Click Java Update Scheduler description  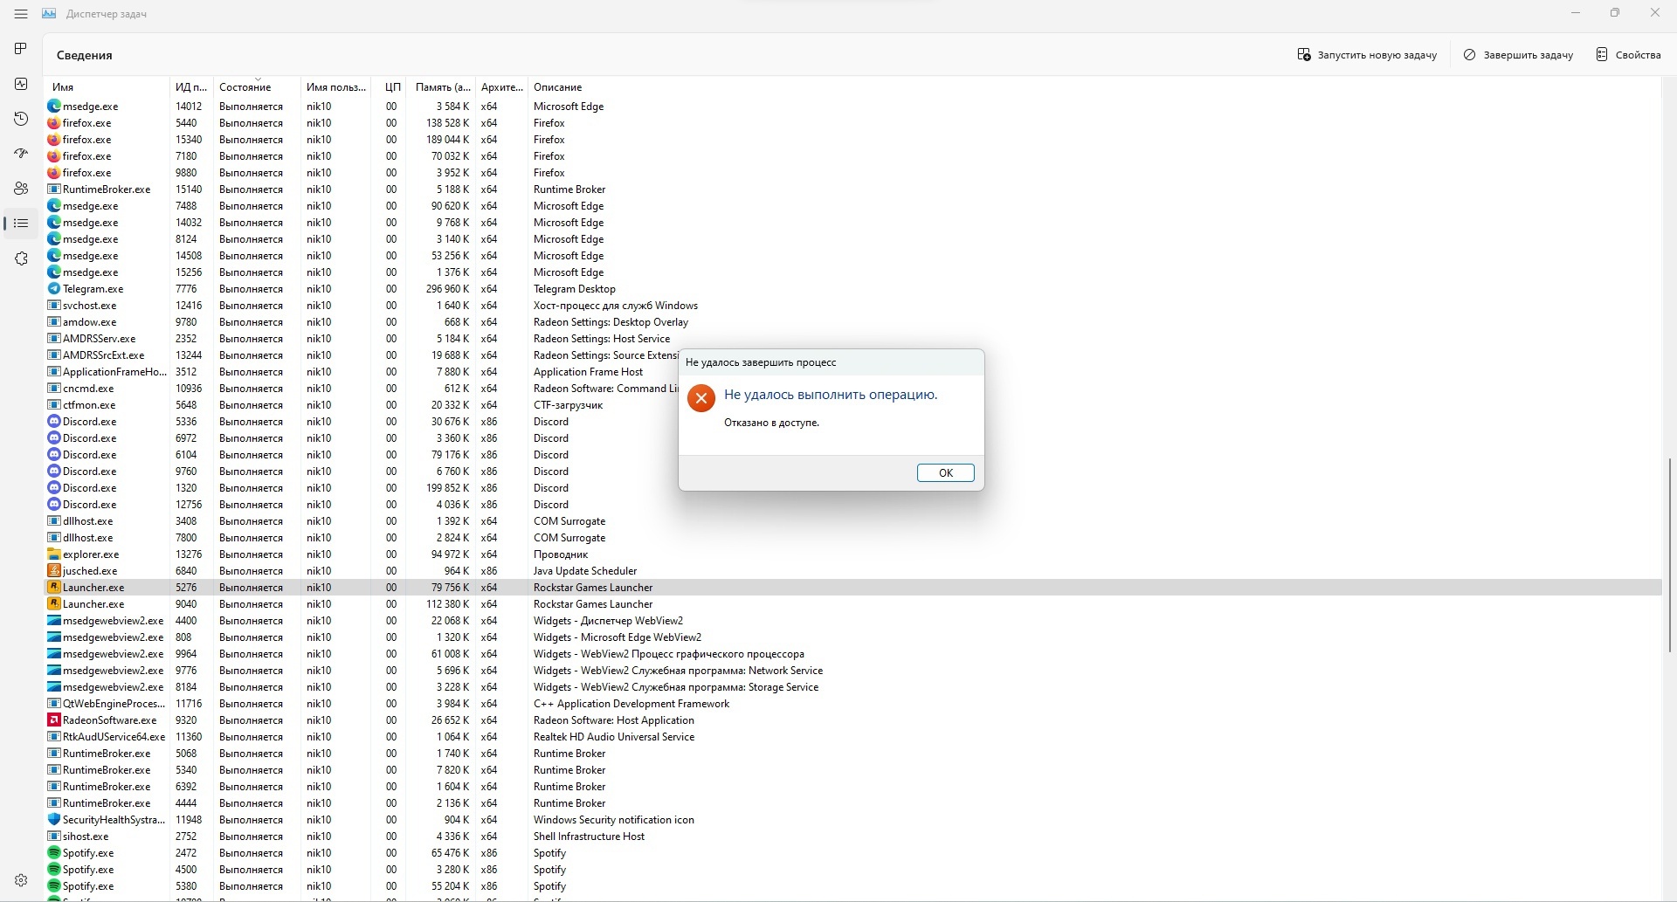pyautogui.click(x=585, y=571)
